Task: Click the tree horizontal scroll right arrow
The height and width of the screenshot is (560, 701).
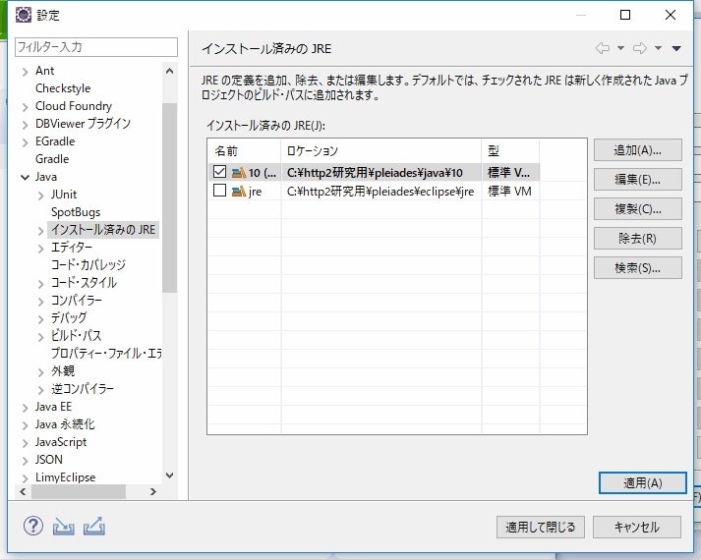Action: point(153,491)
